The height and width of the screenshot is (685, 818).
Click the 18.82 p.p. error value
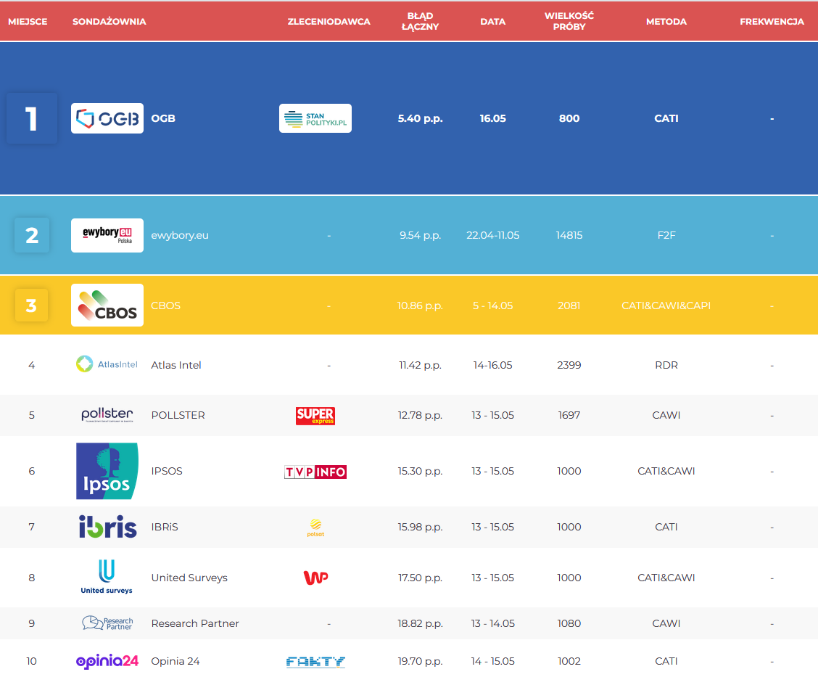[x=420, y=623]
